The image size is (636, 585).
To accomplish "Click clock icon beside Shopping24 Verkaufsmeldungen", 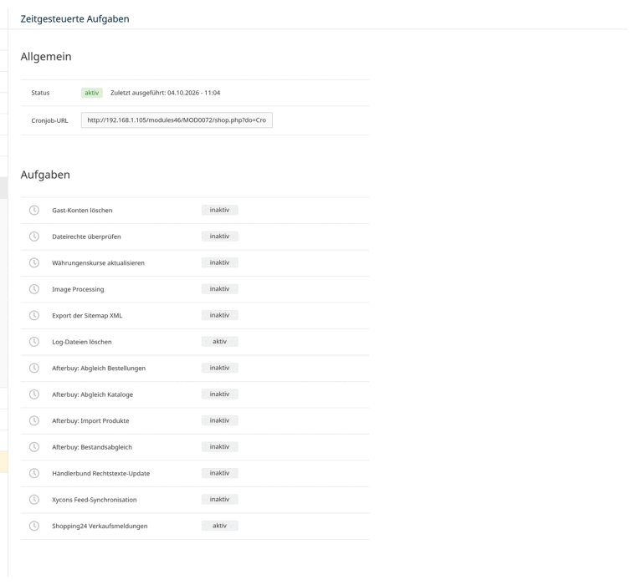I will (34, 526).
